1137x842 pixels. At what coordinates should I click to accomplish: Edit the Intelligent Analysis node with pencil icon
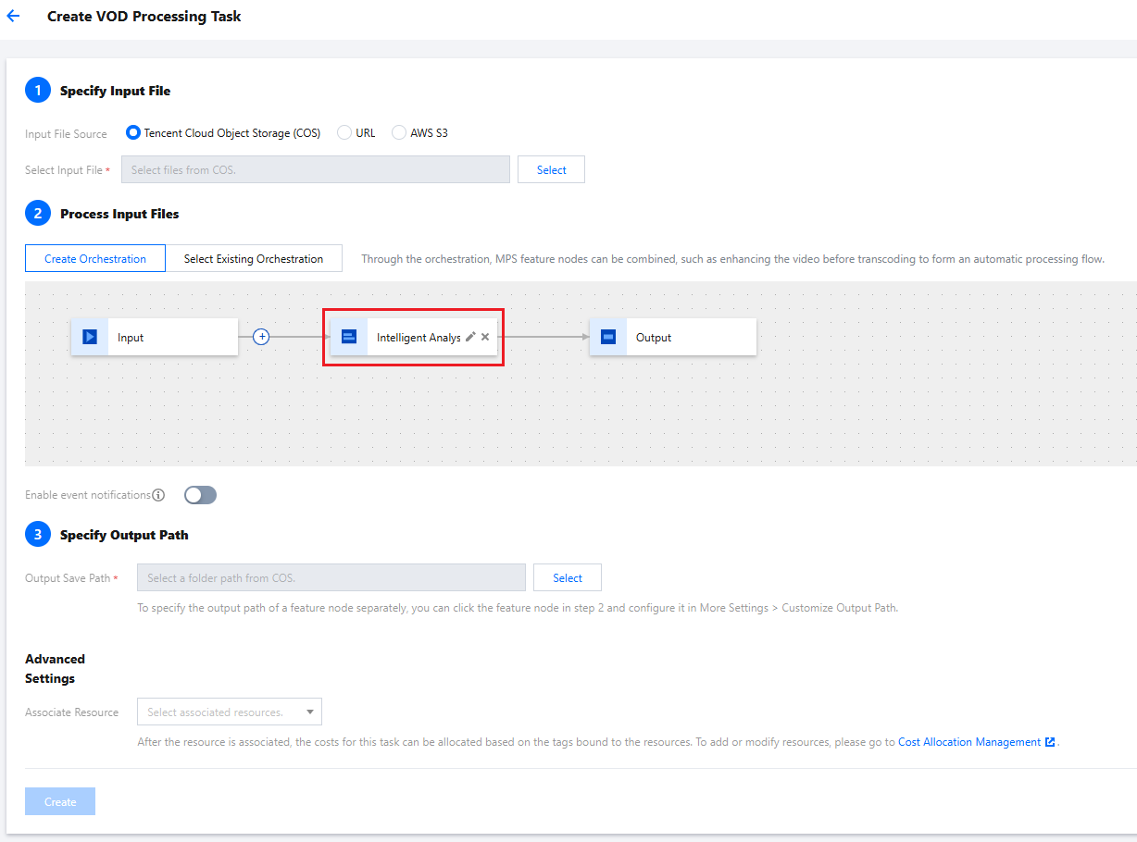click(x=470, y=337)
